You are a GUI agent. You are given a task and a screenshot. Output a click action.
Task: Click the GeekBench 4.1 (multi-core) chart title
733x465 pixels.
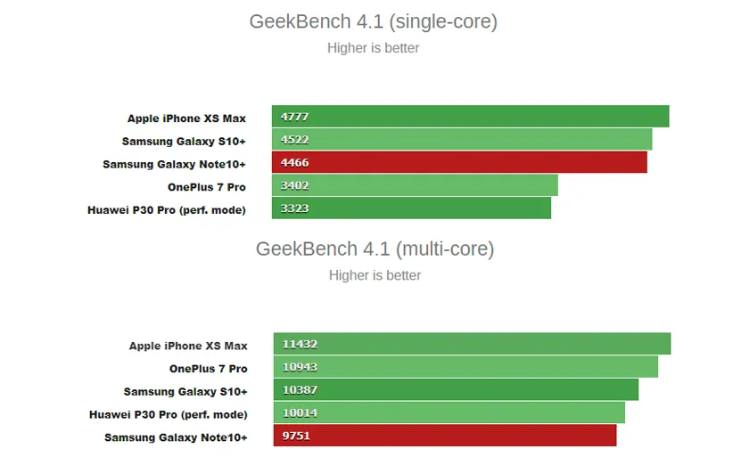point(375,249)
